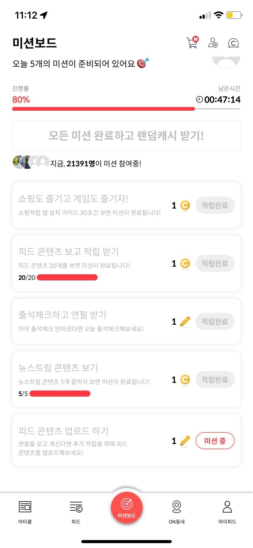This screenshot has height=548, width=253.
Task: Tap the profile avatar thumbnail
Action: [x=226, y=62]
